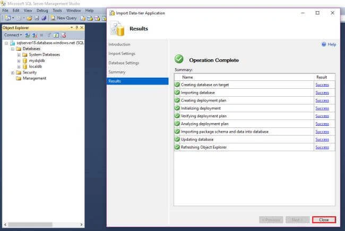
Task: Collapse the Databases folder node
Action: pyautogui.click(x=13, y=49)
